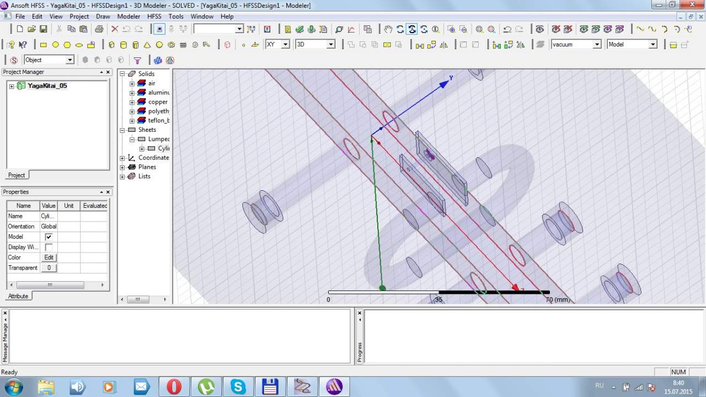
Task: Open the Modeler menu
Action: point(129,17)
